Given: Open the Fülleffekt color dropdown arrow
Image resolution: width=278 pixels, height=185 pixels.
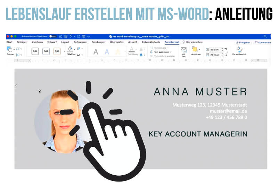Looking at the screenshot, I should 74,49.
